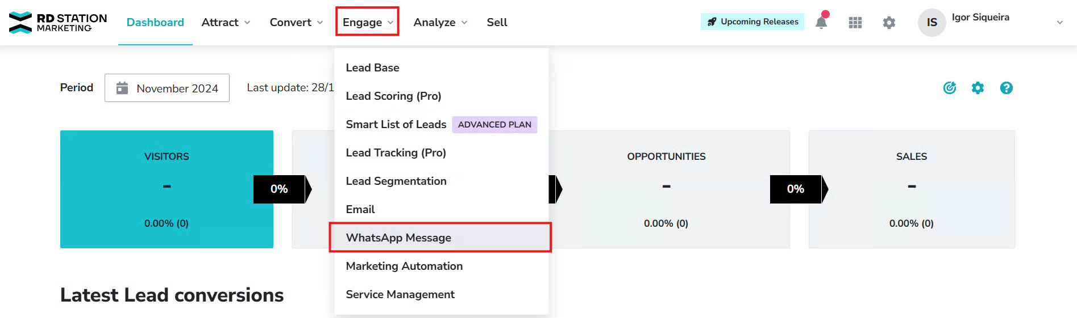Select WhatsApp Message option
The image size is (1077, 318).
coord(440,238)
